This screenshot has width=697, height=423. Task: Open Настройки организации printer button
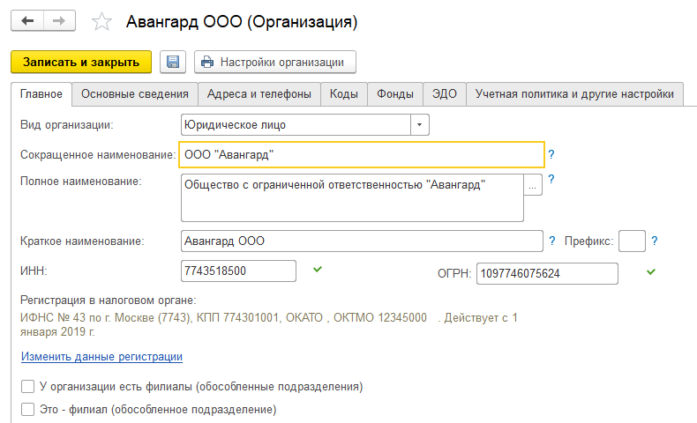pos(275,63)
